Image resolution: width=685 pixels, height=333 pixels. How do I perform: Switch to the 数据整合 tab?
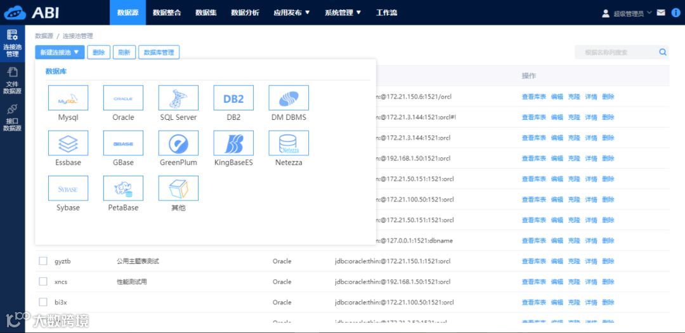(167, 13)
